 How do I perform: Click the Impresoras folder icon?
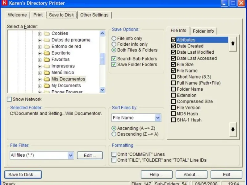(47, 66)
